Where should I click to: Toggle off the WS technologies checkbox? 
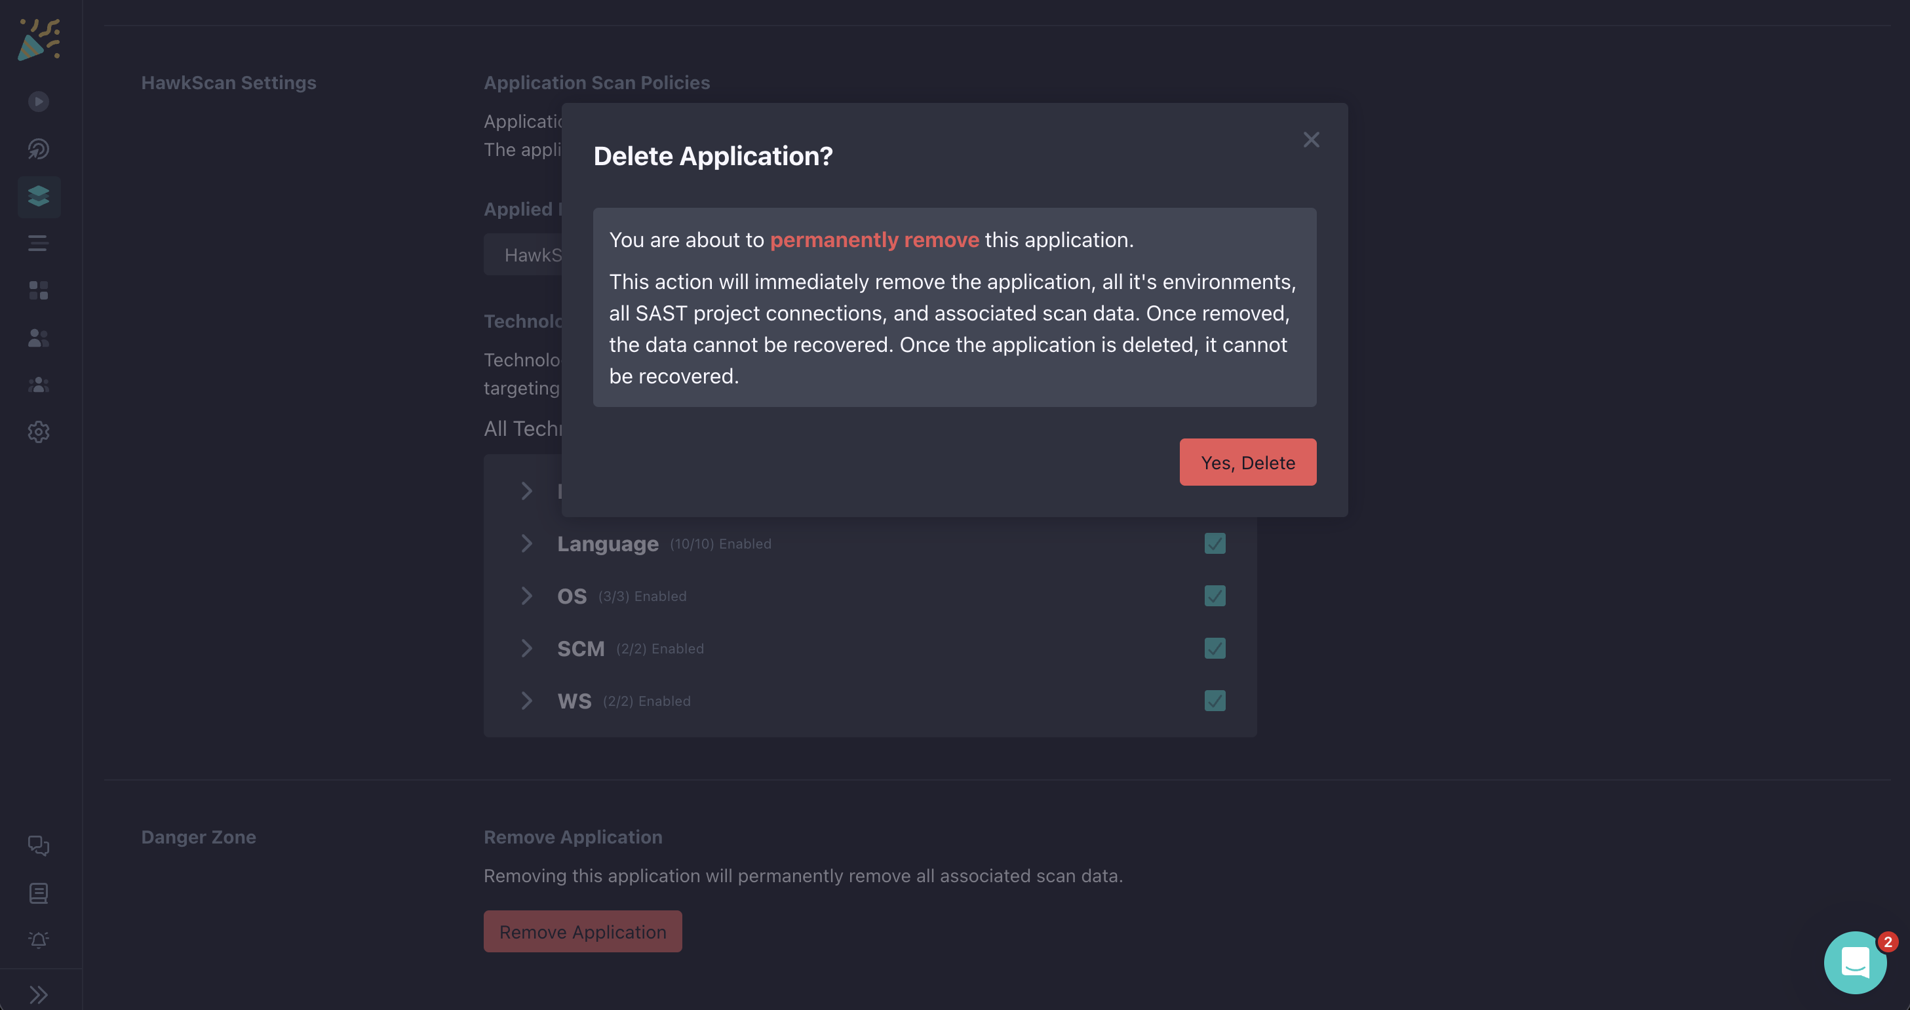pos(1214,701)
